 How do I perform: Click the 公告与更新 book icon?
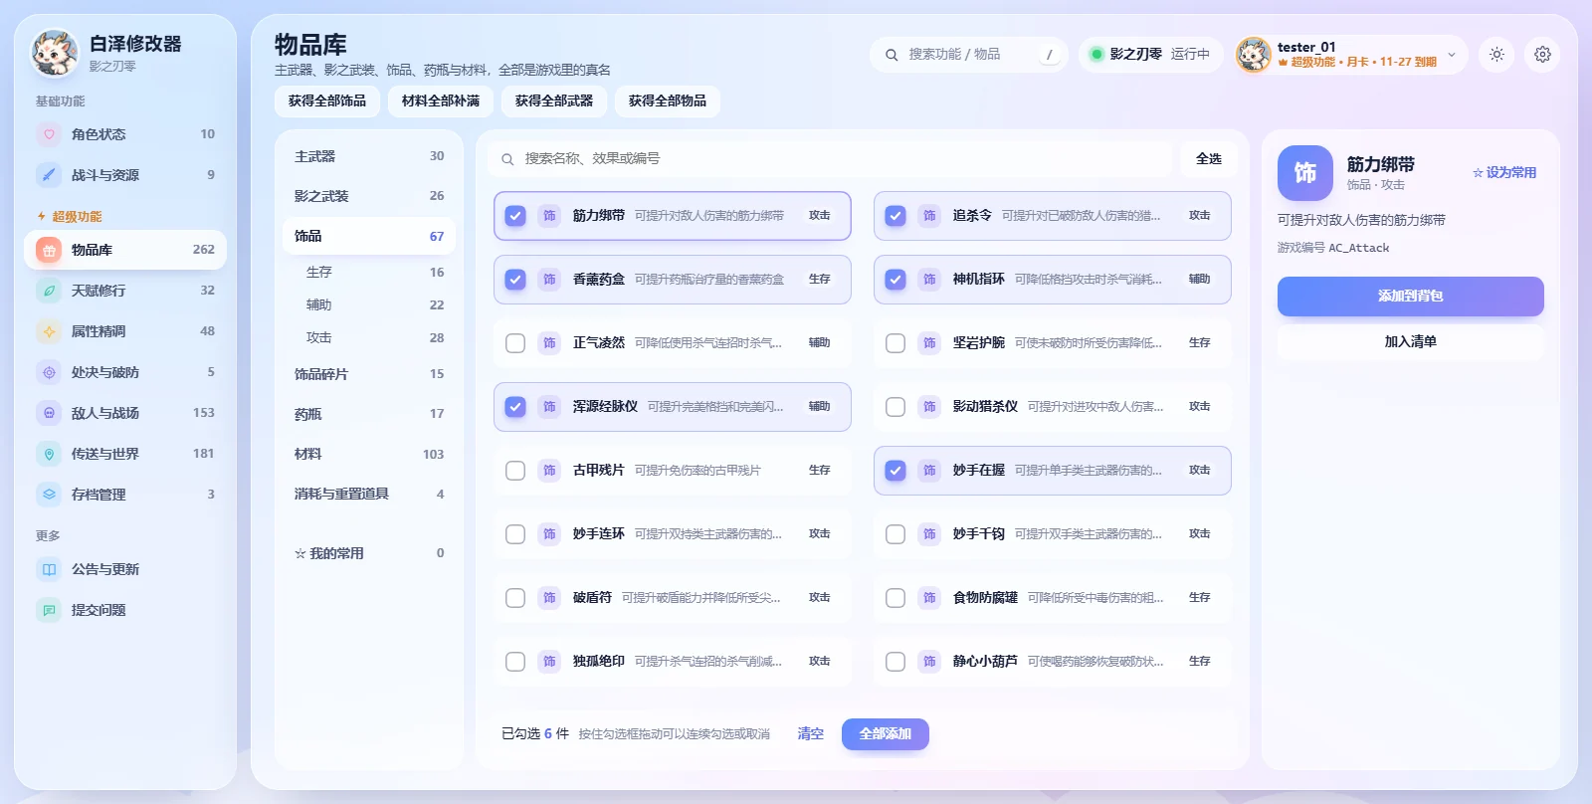click(x=49, y=569)
